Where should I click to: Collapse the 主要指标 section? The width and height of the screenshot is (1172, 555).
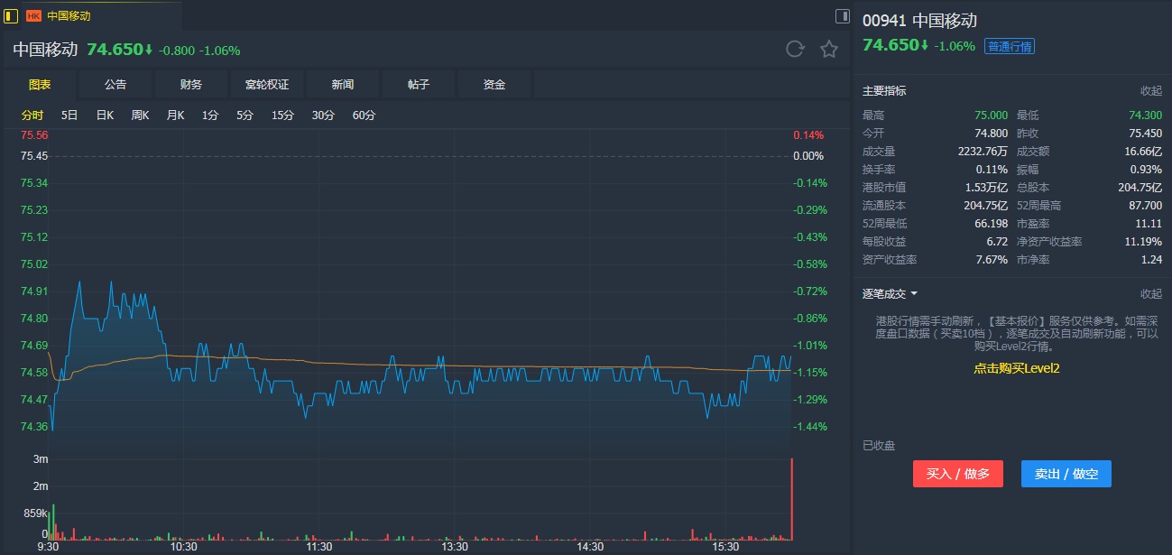point(1150,91)
